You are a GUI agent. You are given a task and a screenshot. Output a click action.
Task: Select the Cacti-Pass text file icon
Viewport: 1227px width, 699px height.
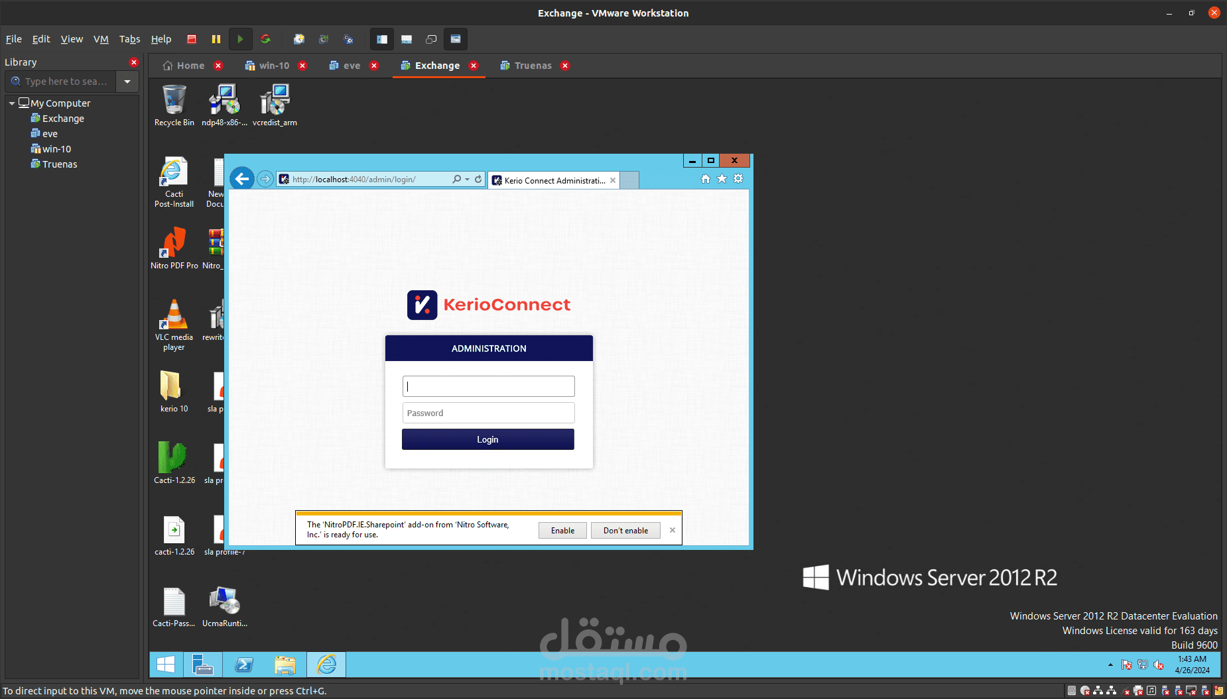(174, 606)
